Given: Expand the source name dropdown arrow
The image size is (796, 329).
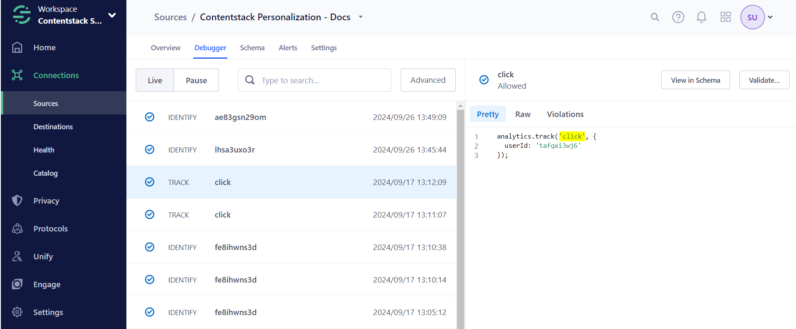Looking at the screenshot, I should tap(361, 17).
